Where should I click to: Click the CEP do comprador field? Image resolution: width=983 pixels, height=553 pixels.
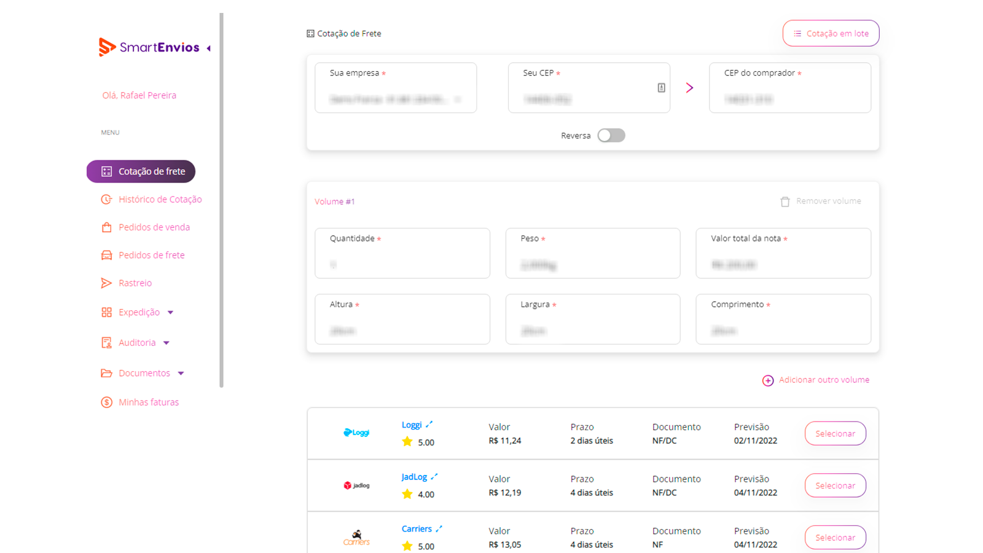790,88
